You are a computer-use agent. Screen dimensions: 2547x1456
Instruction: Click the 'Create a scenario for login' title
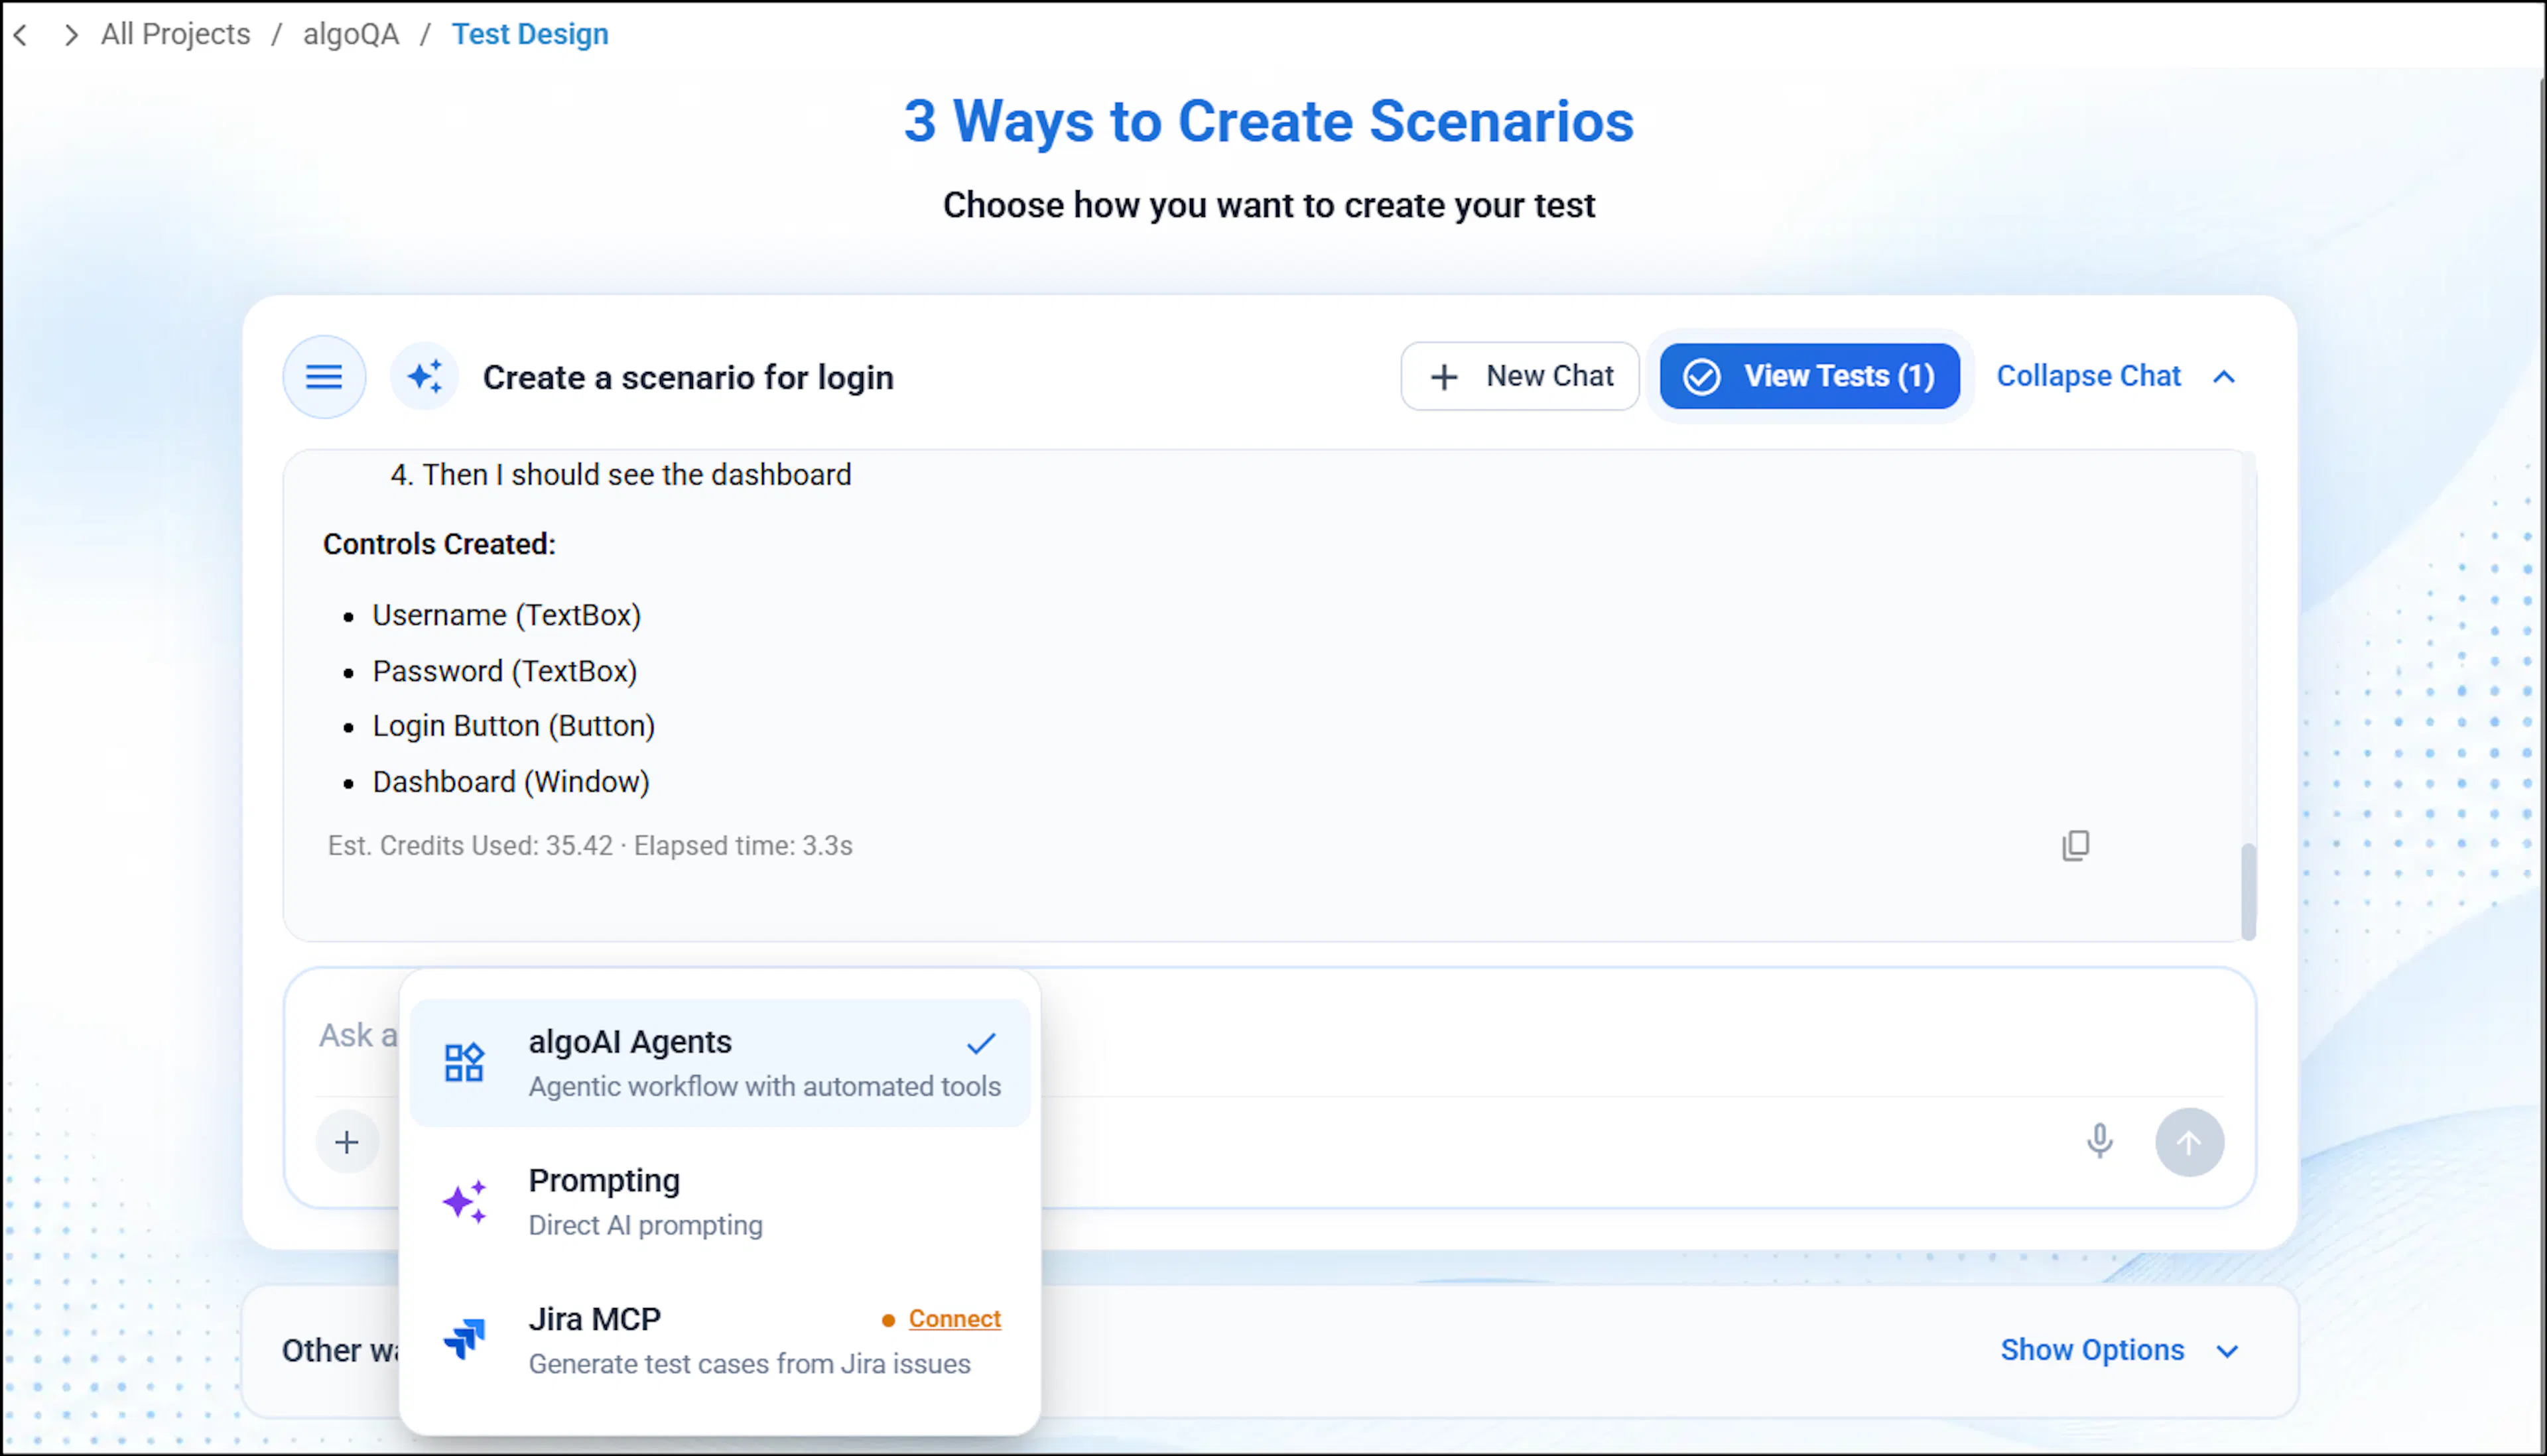tap(688, 378)
